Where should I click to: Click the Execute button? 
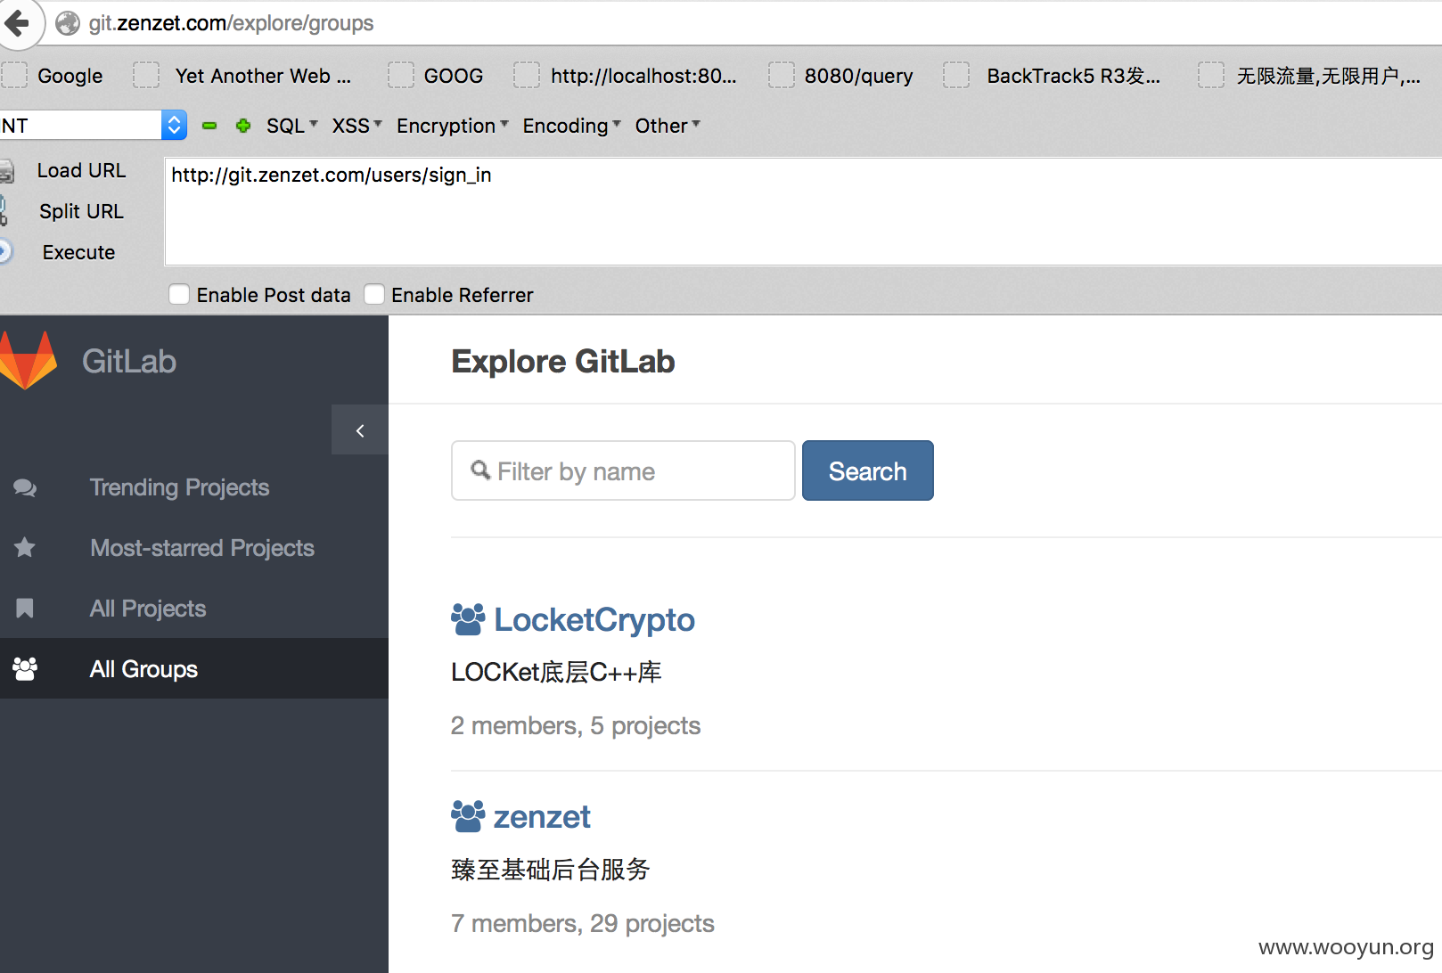(x=78, y=252)
